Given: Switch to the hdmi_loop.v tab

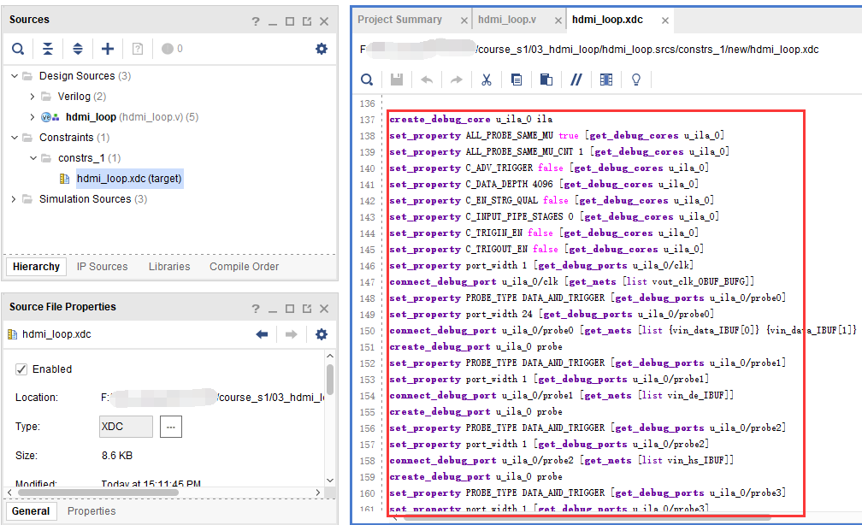Looking at the screenshot, I should [507, 20].
